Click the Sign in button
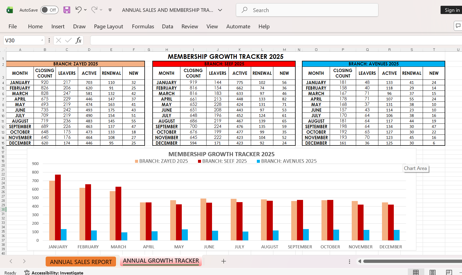This screenshot has width=462, height=275. tap(452, 10)
